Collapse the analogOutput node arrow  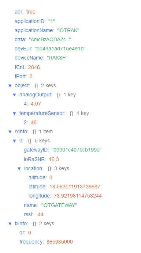tap(15, 95)
